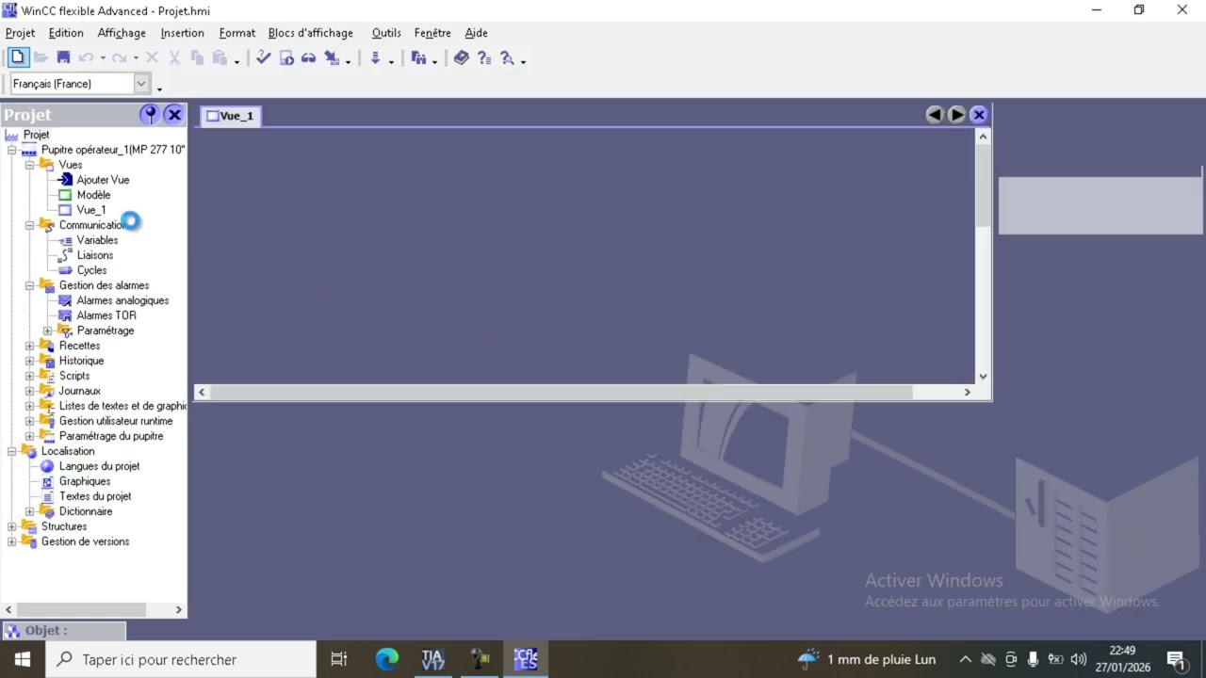
Task: Click the editor vertical scrollbar thumb
Action: tap(983, 186)
